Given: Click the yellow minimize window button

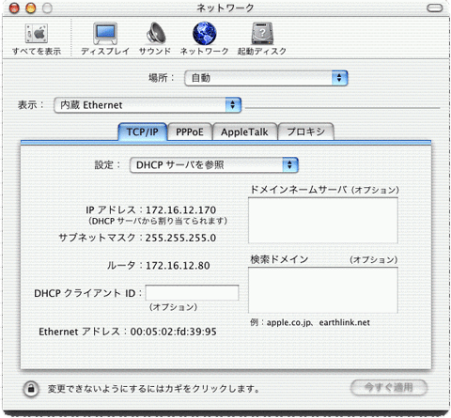Looking at the screenshot, I should click(30, 8).
